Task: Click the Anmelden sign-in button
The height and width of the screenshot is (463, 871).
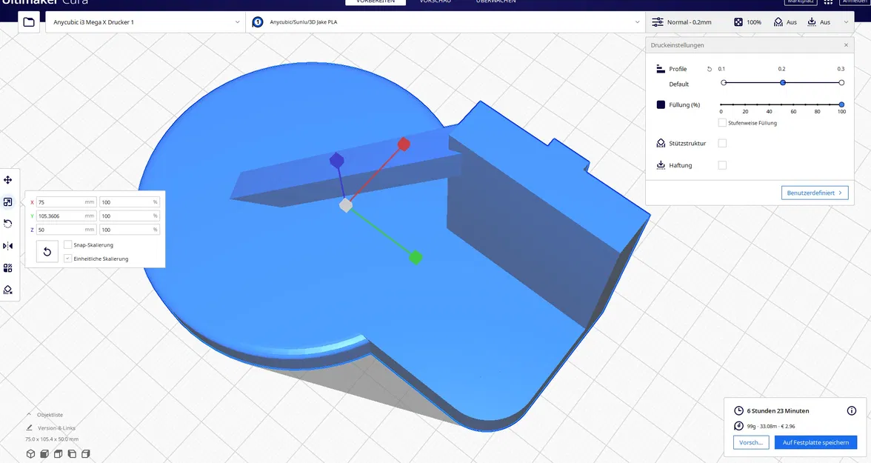Action: (855, 2)
